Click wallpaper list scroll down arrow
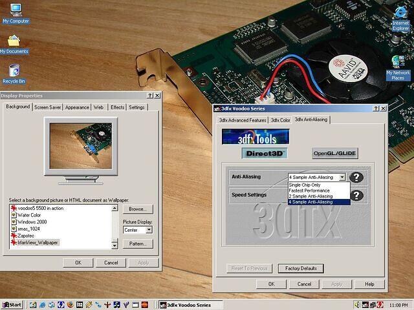This screenshot has height=310, width=414. 114,245
